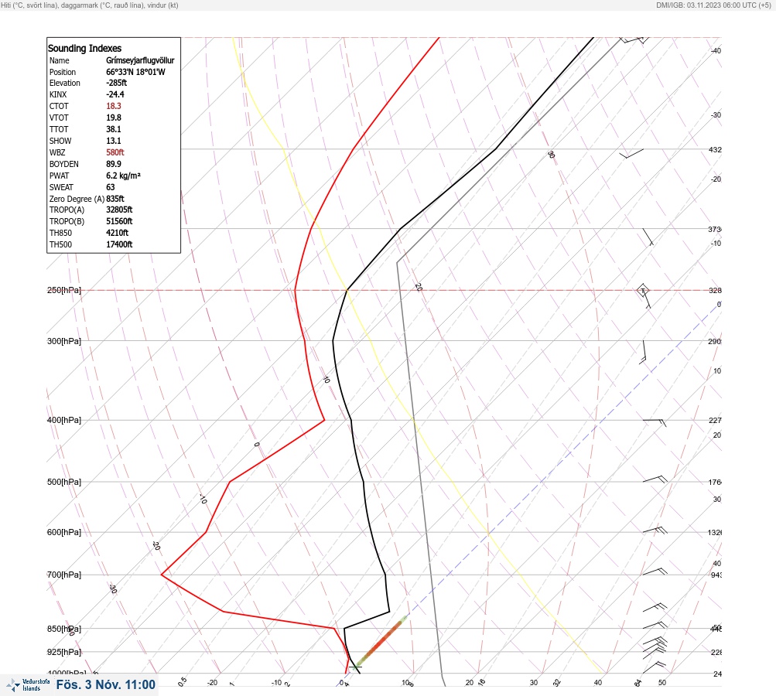This screenshot has height=696, width=776.
Task: Click the KINX value -24.4
Action: pos(115,94)
